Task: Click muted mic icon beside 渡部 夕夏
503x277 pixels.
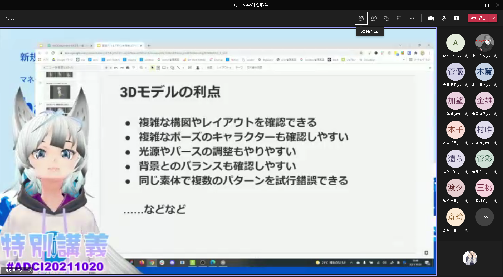Action: click(466, 201)
